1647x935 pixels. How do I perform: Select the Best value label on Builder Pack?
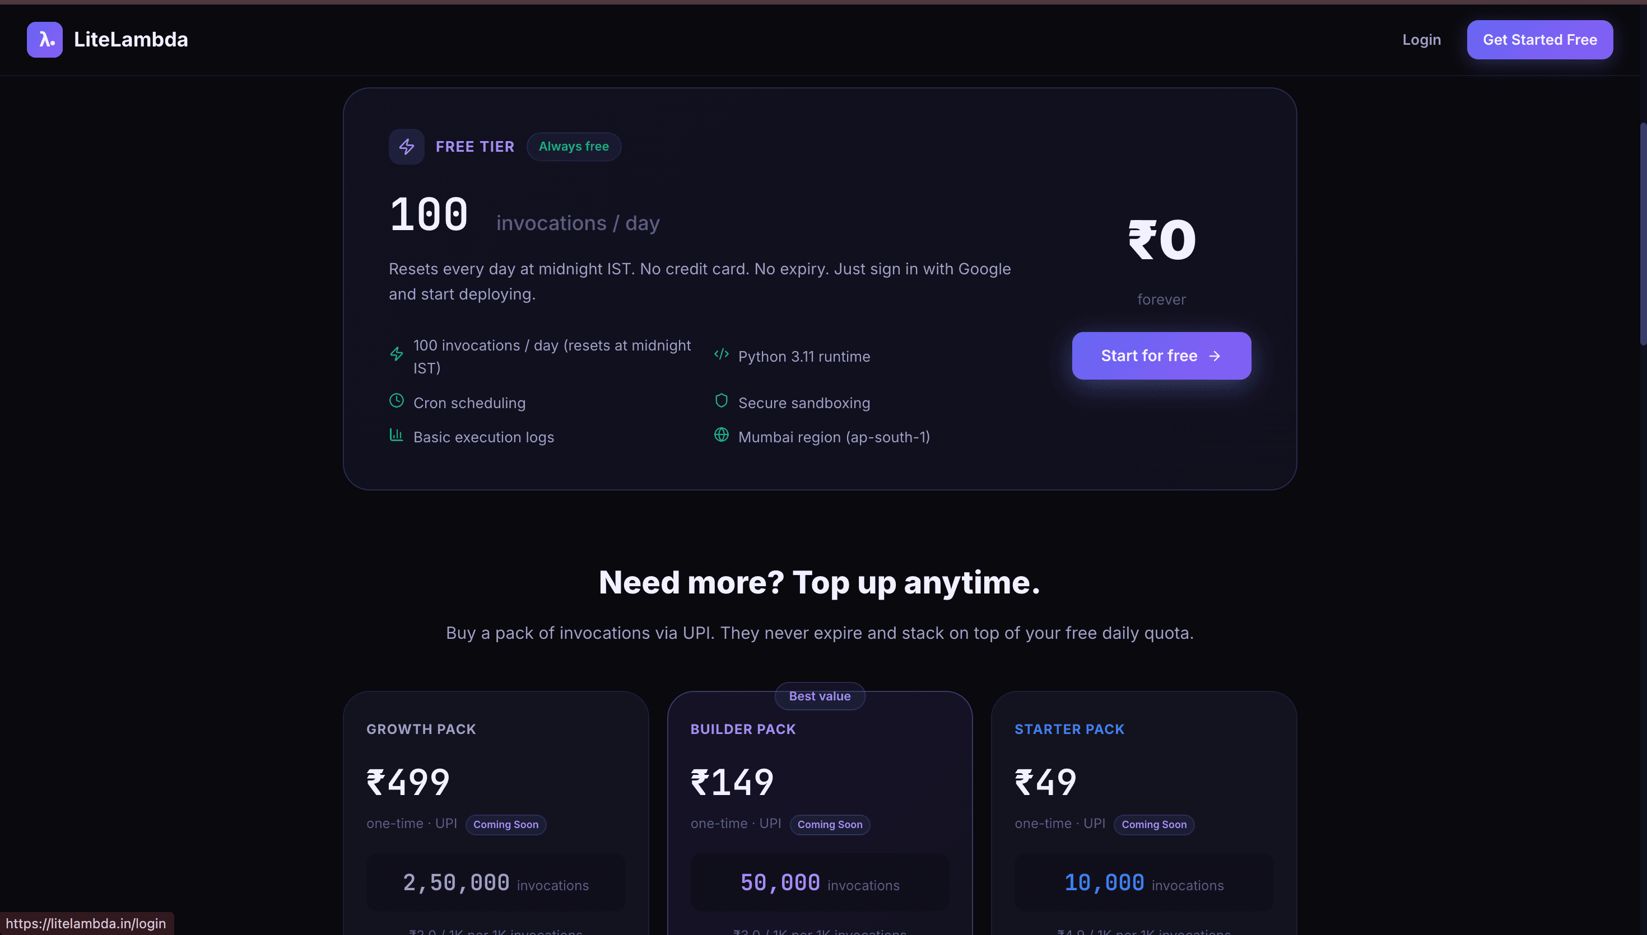coord(819,696)
